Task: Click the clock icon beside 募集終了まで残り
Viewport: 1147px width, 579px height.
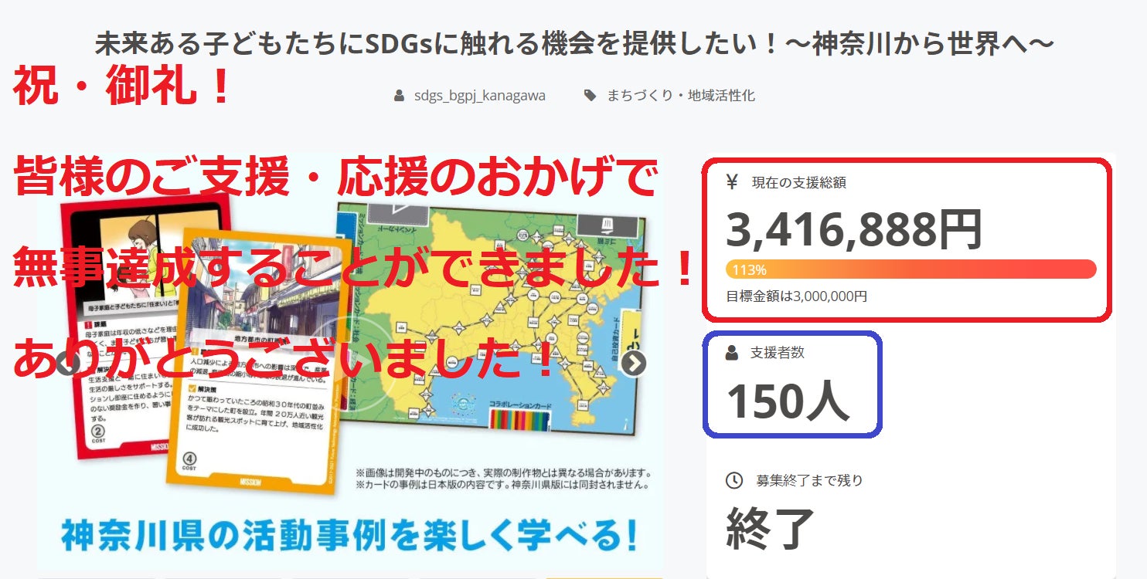Action: (734, 480)
